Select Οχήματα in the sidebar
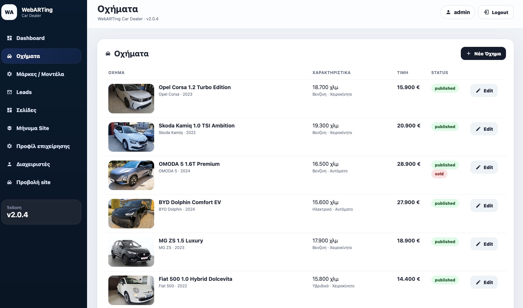Screen dimensions: 523x308 point(41,56)
